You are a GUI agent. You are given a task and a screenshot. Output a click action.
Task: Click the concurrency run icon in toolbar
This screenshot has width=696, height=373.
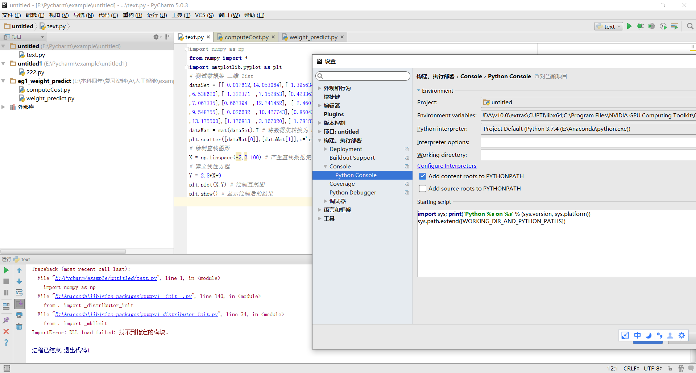coord(674,26)
